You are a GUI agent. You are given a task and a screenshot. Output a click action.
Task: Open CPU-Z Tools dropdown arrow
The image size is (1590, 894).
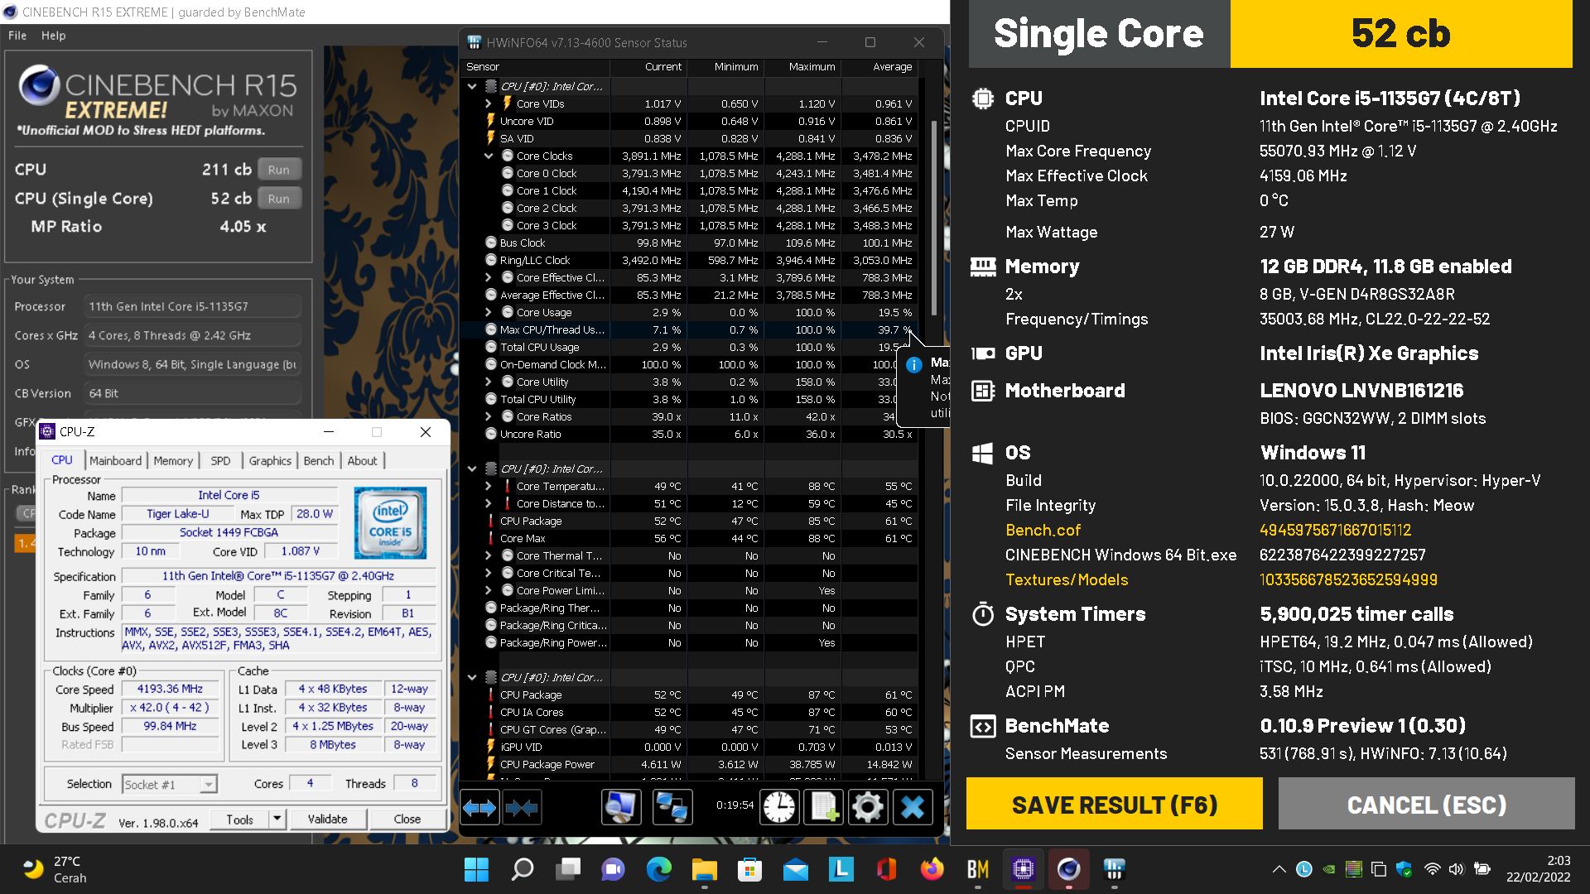click(x=277, y=819)
